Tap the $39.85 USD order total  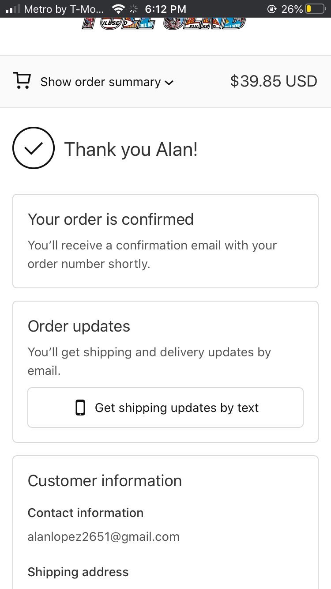click(273, 81)
